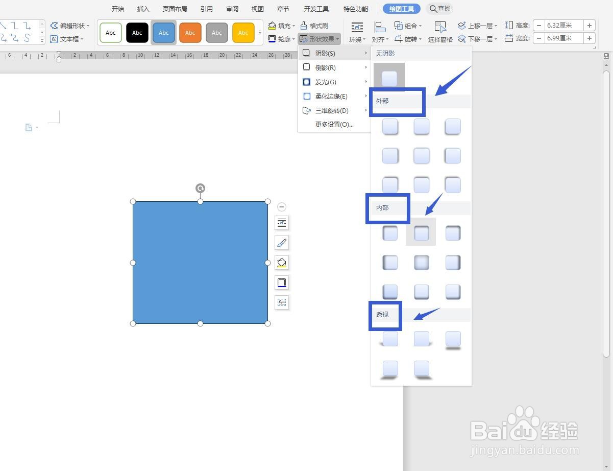This screenshot has width=613, height=471.
Task: Choose first perspective shadow preset under 透视
Action: tap(390, 339)
